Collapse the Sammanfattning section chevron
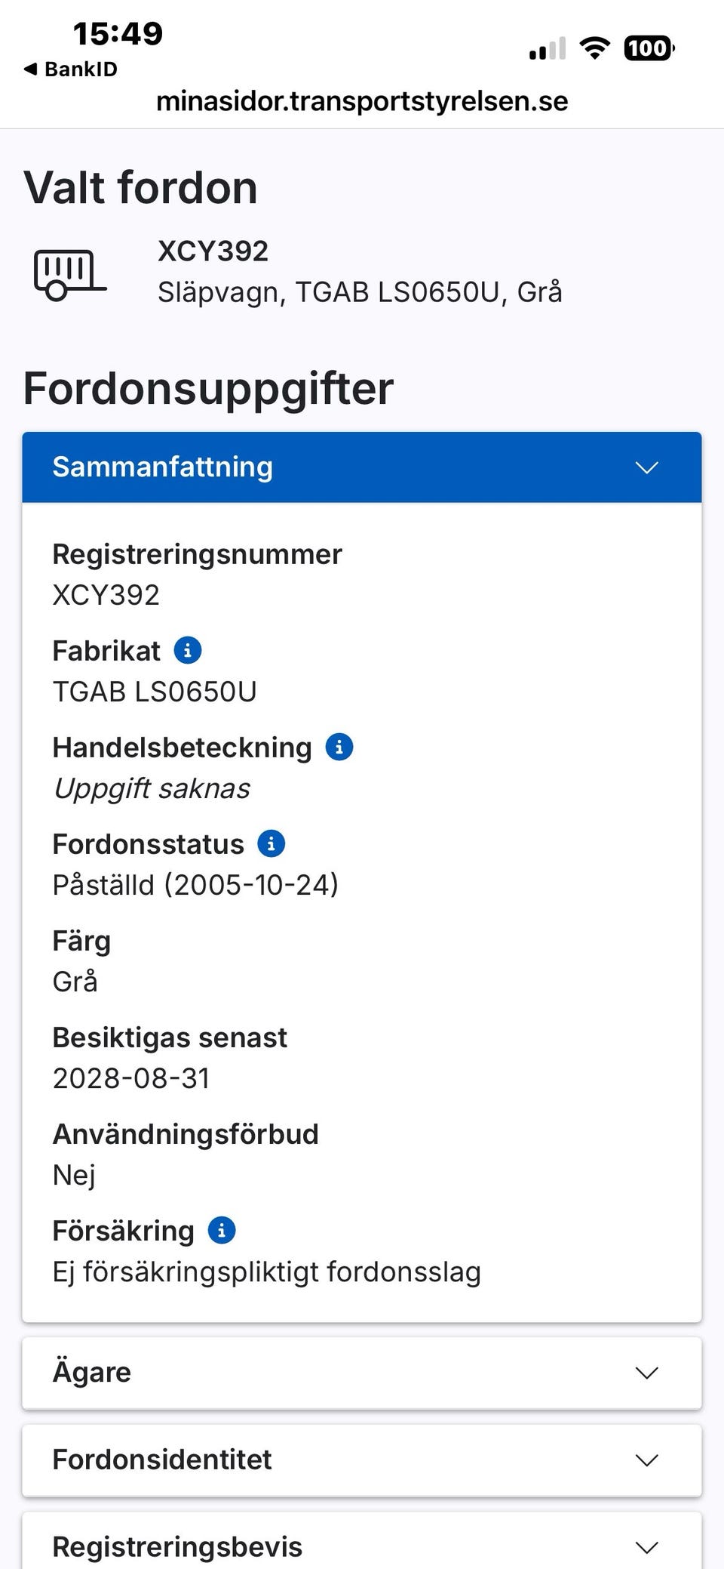724x1569 pixels. click(647, 467)
